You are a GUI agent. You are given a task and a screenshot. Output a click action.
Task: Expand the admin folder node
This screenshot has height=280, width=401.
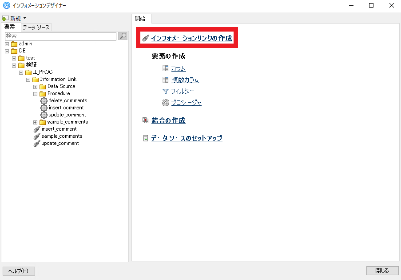[x=7, y=44]
